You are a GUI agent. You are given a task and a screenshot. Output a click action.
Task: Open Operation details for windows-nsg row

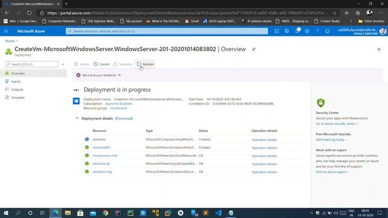point(264,172)
